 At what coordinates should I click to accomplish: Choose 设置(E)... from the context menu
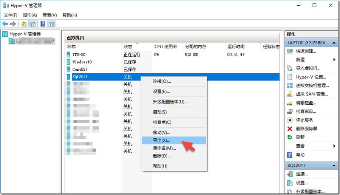click(x=174, y=91)
